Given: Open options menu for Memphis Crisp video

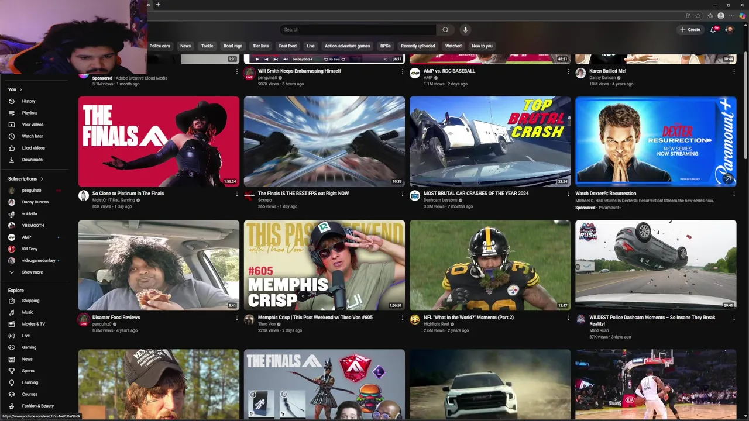Looking at the screenshot, I should 403,318.
